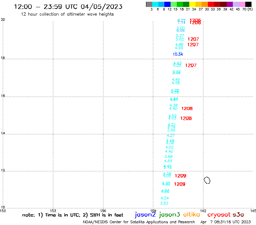Select the '3.96' wave height reading
Screen dimensions: 256x225
(x=171, y=130)
